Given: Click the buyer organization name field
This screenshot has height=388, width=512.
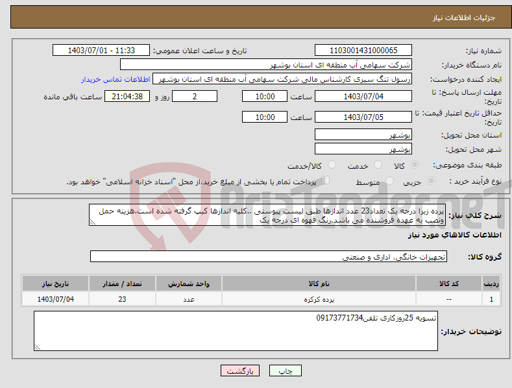Looking at the screenshot, I should pyautogui.click(x=266, y=65).
